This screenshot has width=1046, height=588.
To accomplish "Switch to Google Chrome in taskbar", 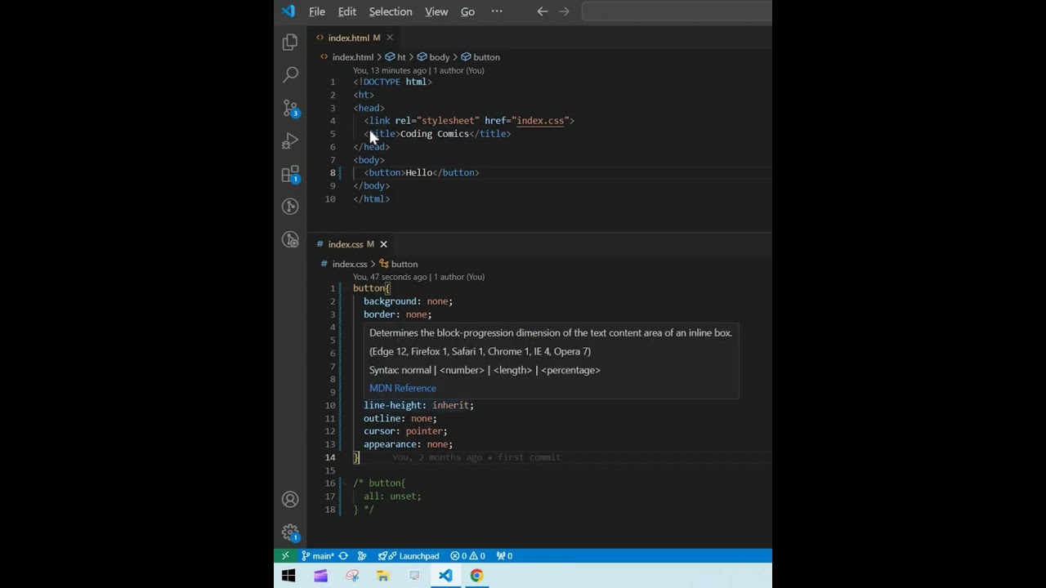I will 476,576.
